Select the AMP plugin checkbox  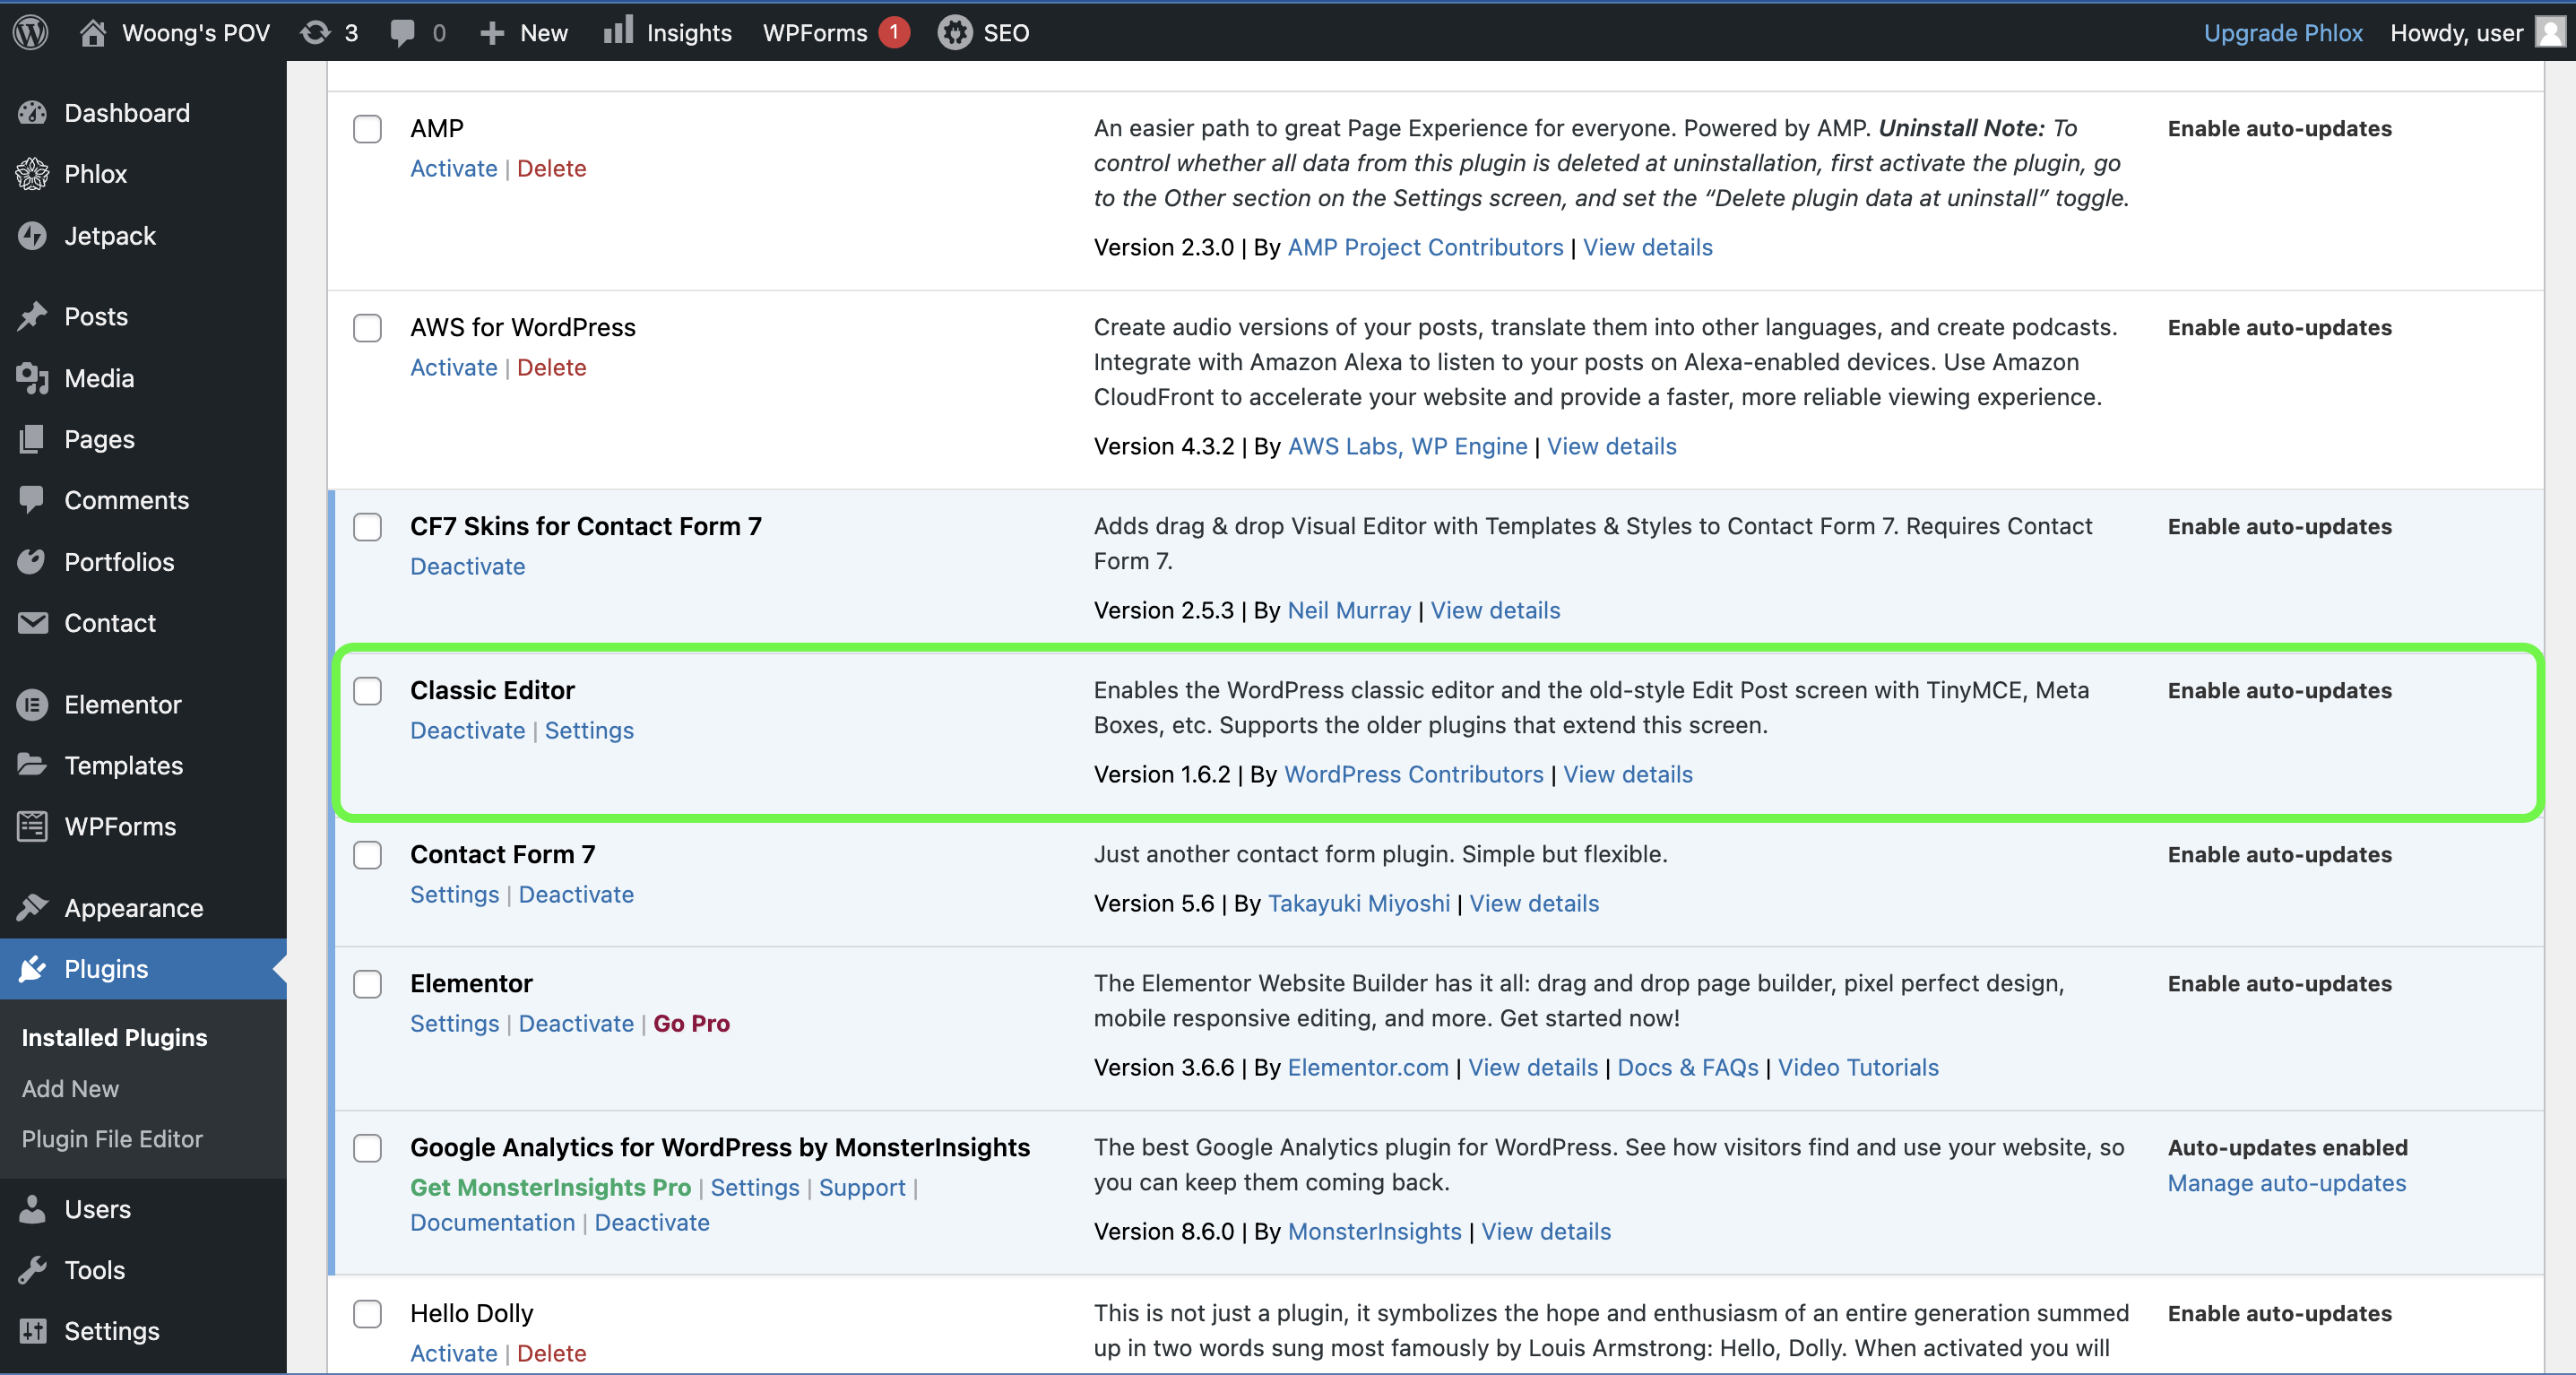[x=367, y=129]
